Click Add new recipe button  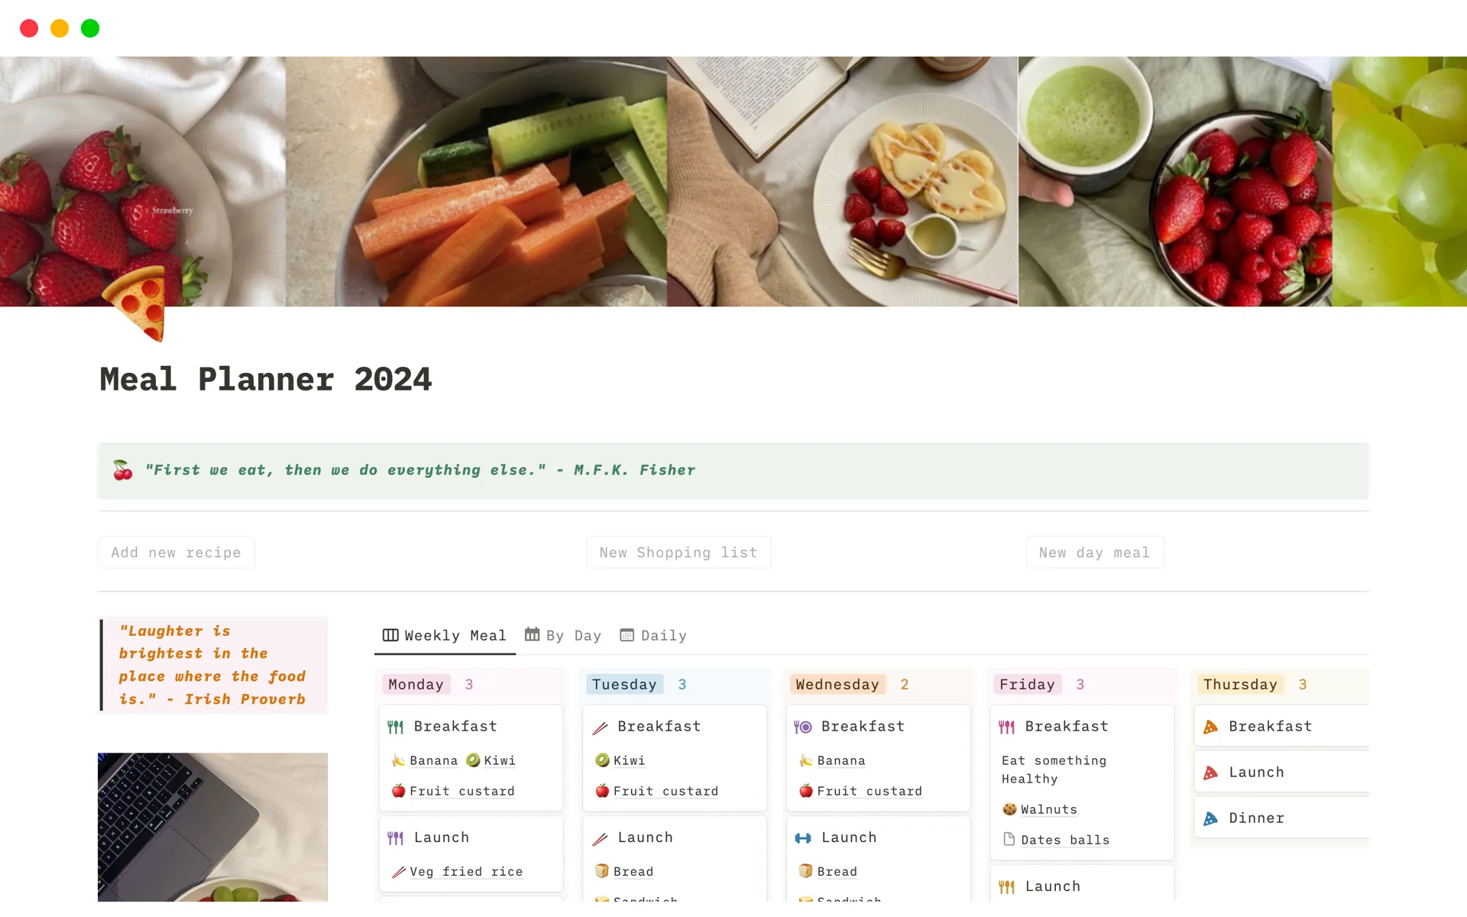(175, 552)
